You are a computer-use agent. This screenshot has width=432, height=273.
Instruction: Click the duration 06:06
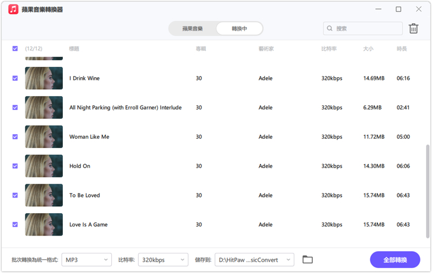(403, 166)
